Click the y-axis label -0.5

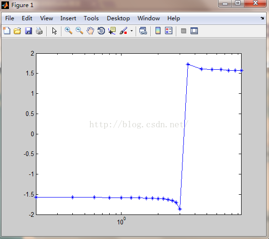click(29, 154)
